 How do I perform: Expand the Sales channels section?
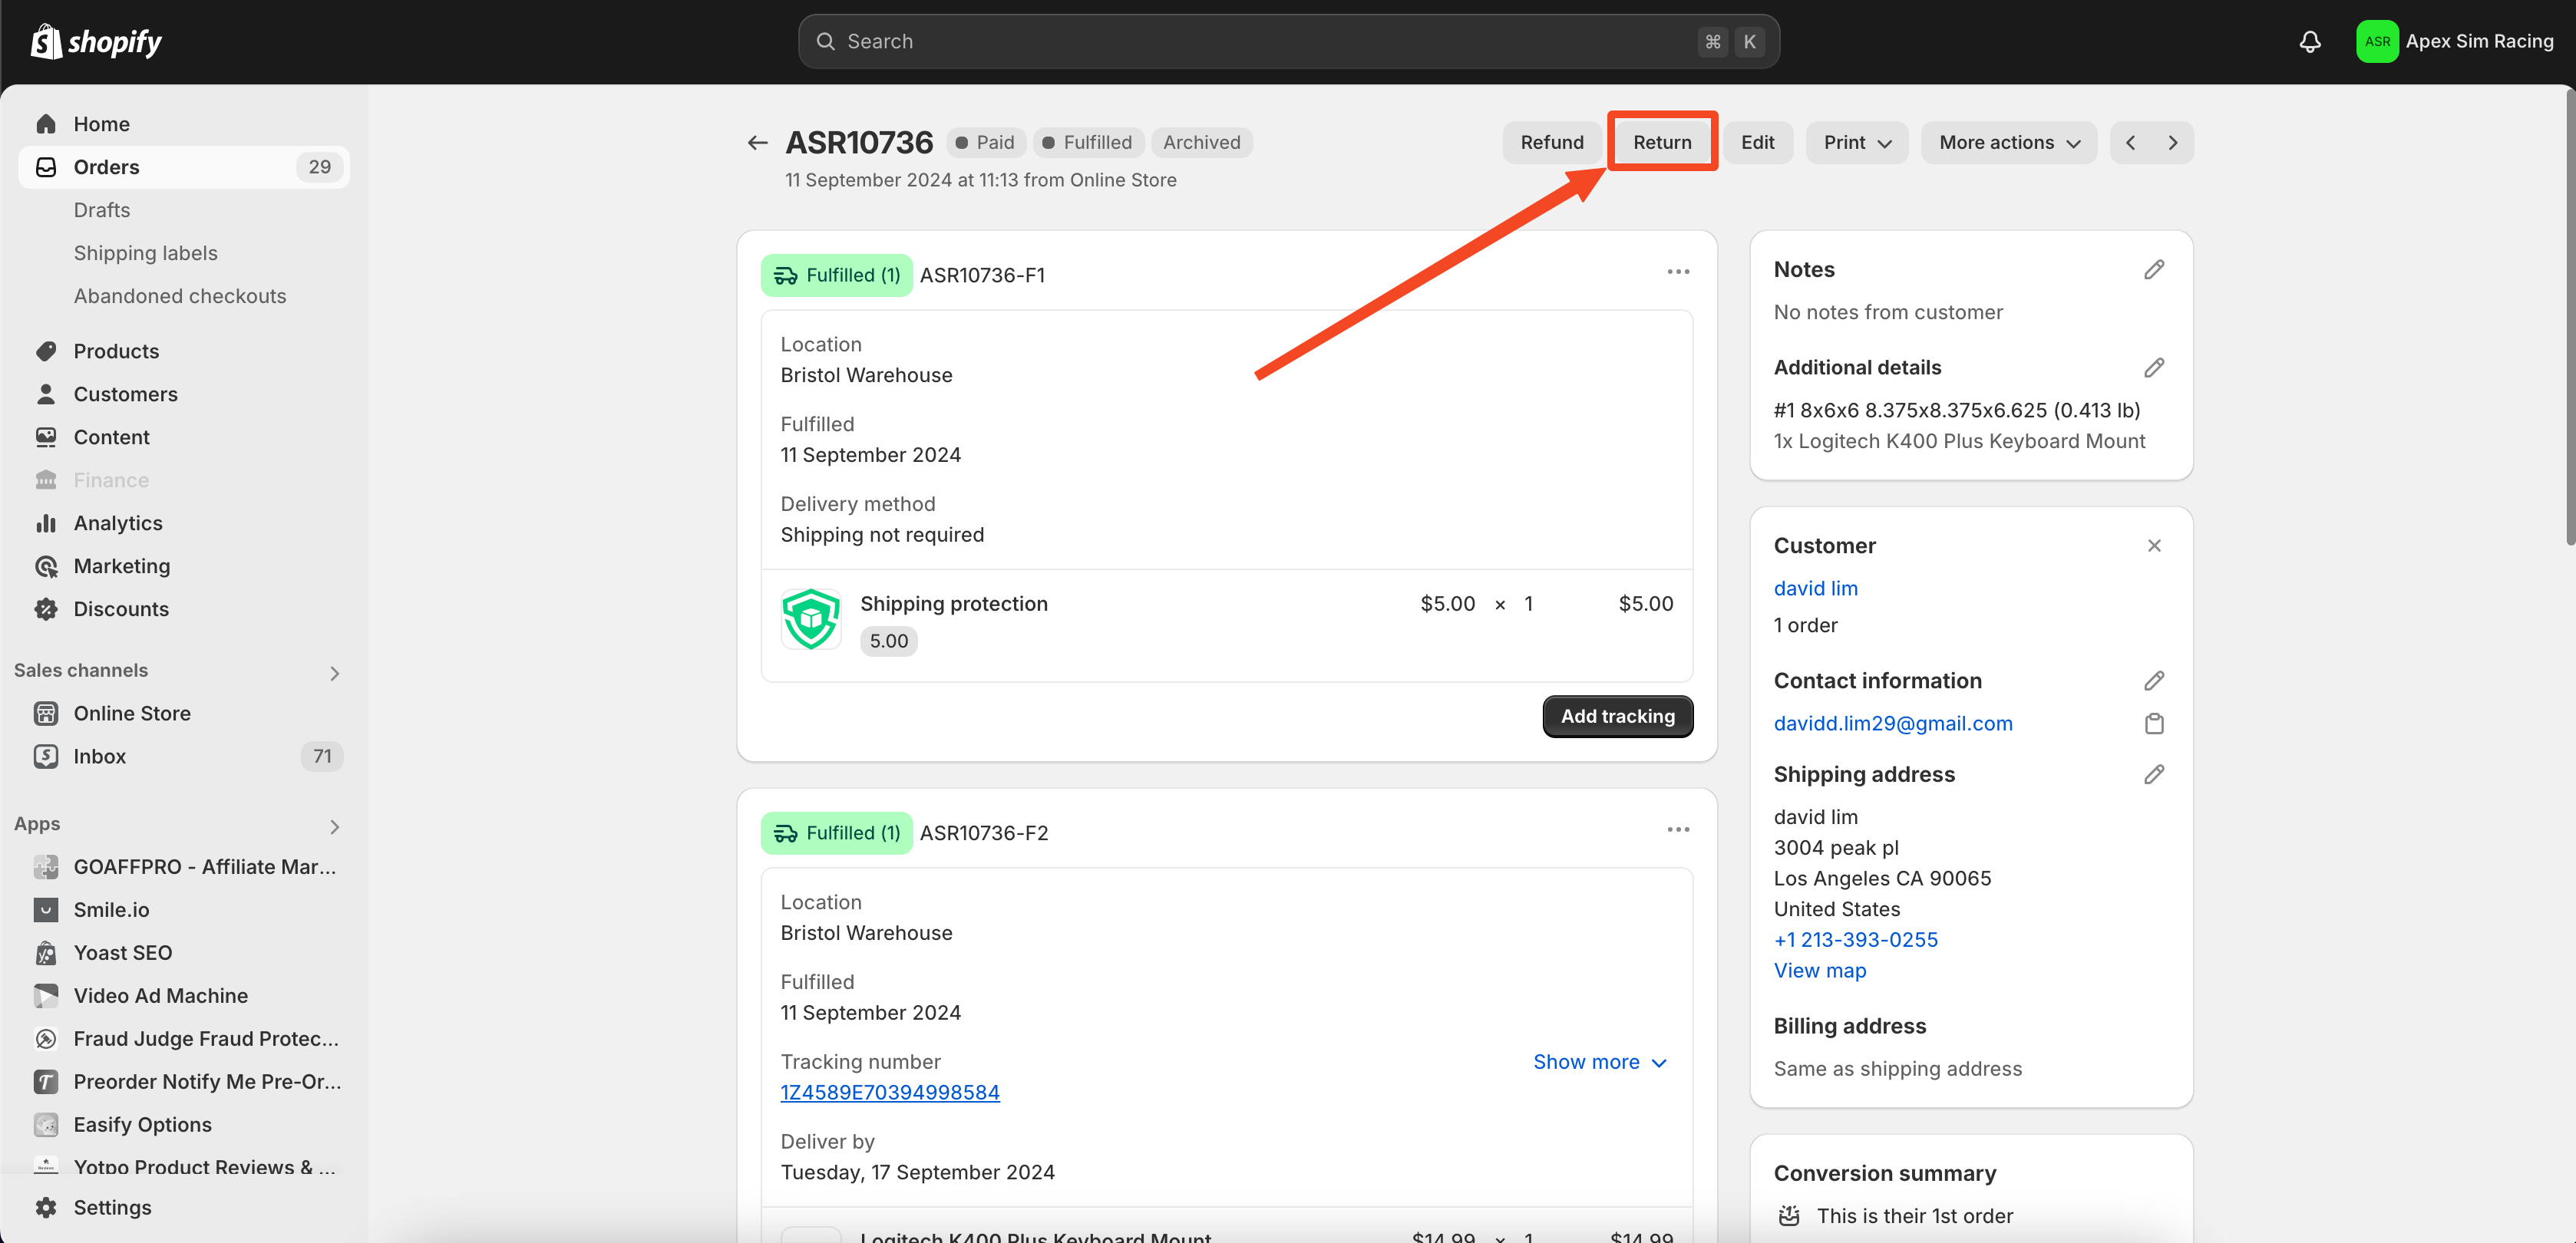pyautogui.click(x=334, y=672)
